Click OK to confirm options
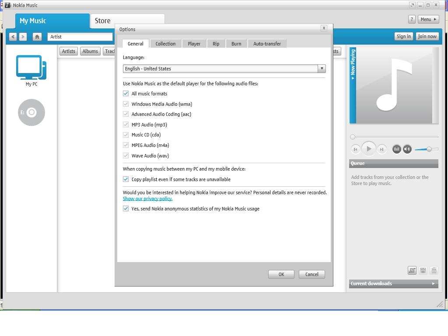 coord(281,274)
